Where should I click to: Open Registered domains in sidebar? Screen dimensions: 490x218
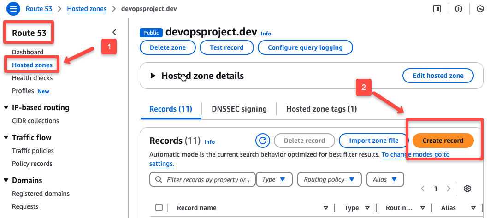coord(41,194)
